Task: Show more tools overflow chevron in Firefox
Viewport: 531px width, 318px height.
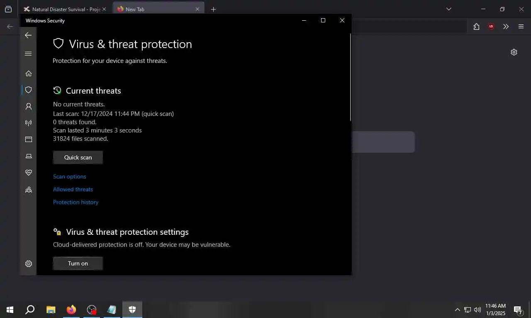Action: (506, 26)
